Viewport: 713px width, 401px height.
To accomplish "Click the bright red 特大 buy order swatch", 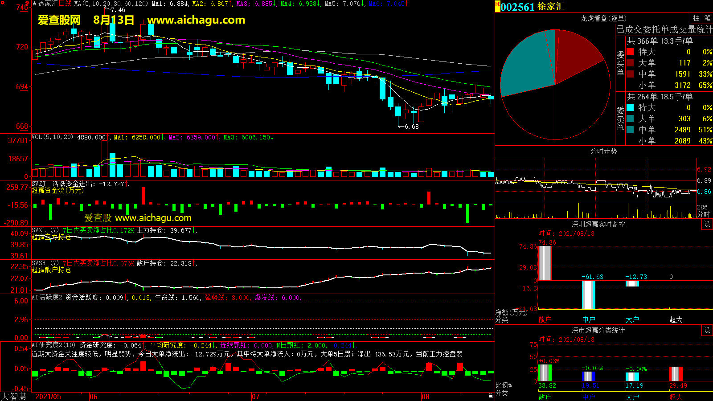I will [x=630, y=52].
